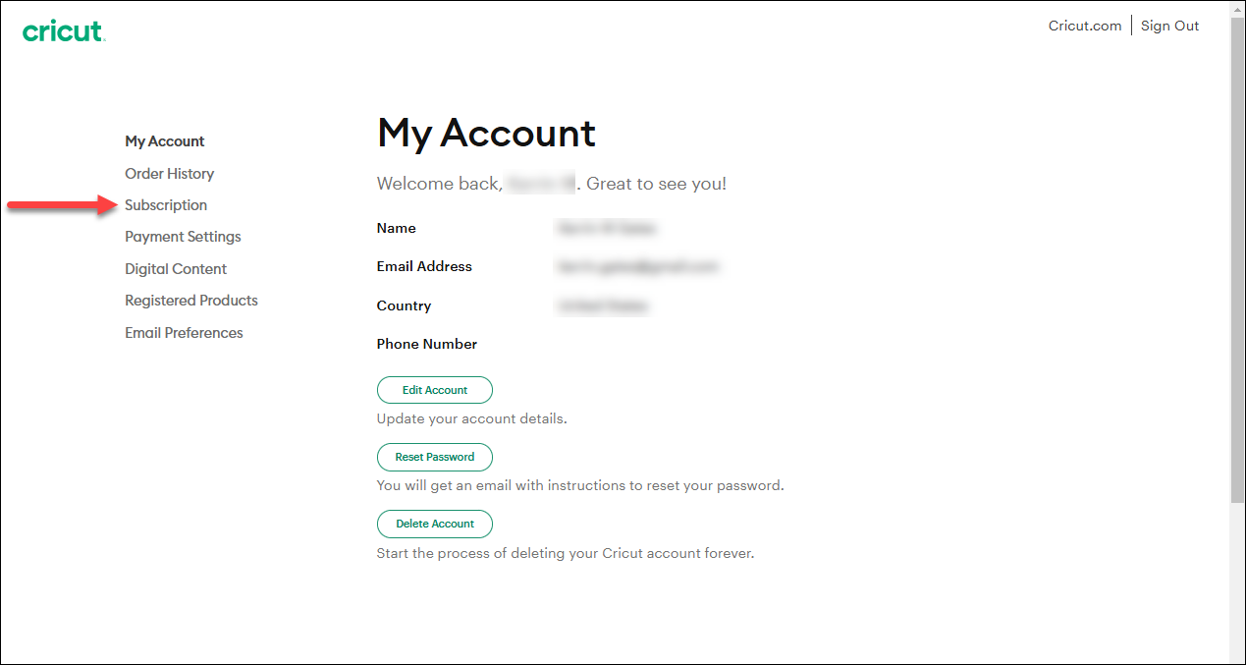Screen dimensions: 1246x665
Task: Click the blurred Name value
Action: (606, 228)
